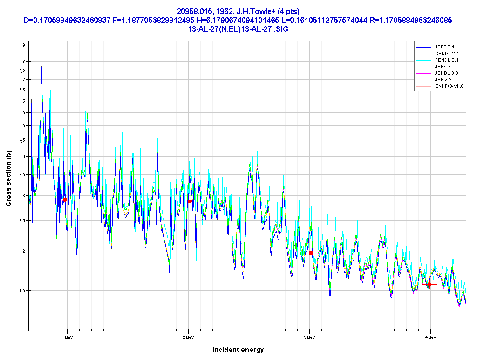Click the y-axis tick label 1,5
Viewport: 477px width, 358px height.
coord(21,291)
